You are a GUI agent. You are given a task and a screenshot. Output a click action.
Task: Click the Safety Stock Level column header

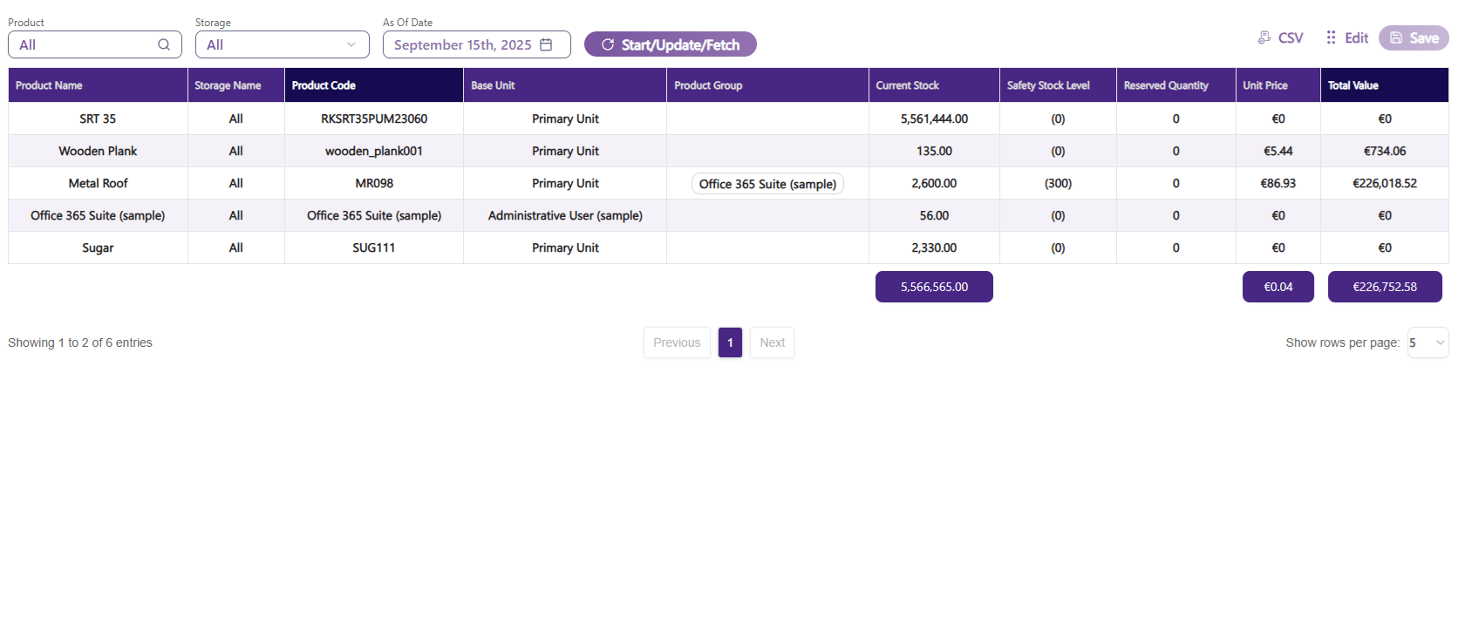click(x=1048, y=85)
